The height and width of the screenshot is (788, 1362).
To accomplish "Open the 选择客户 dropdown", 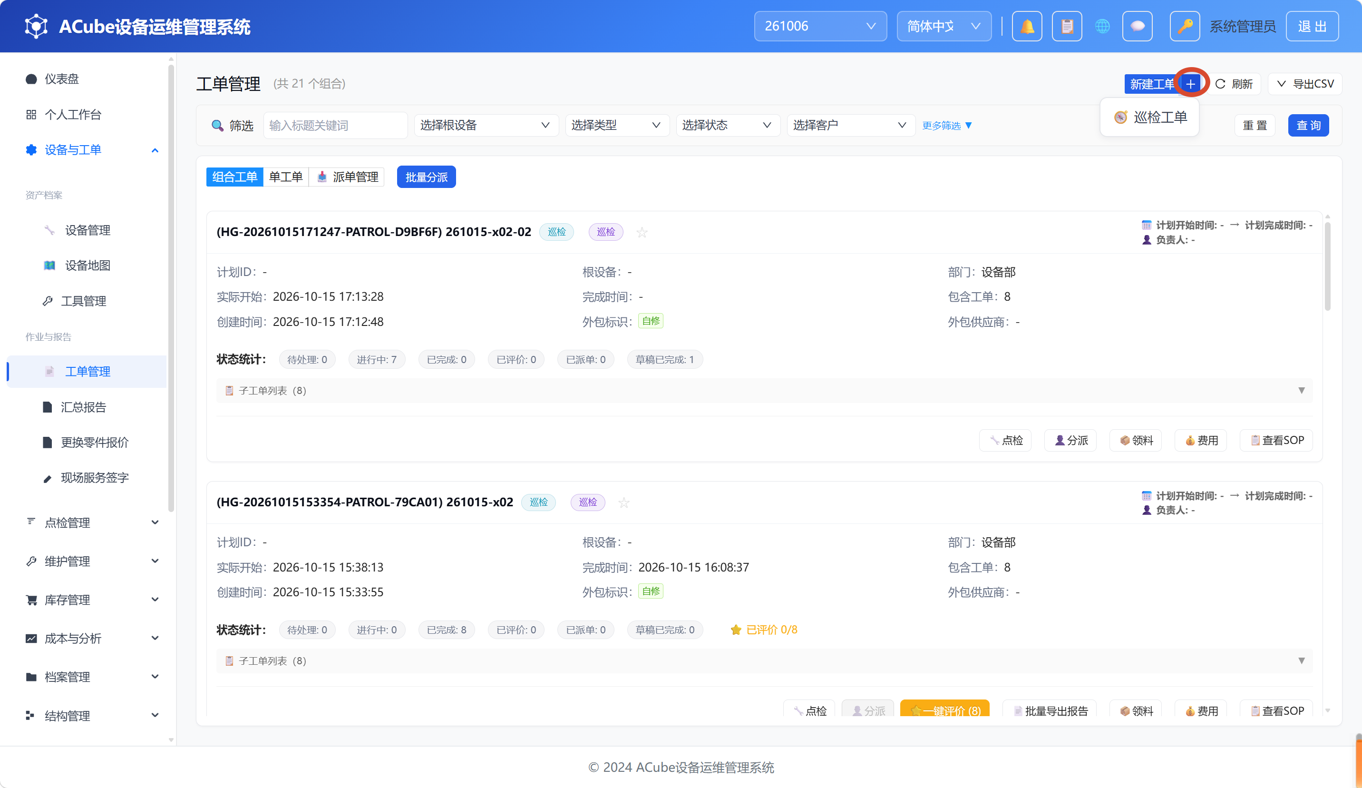I will click(851, 125).
